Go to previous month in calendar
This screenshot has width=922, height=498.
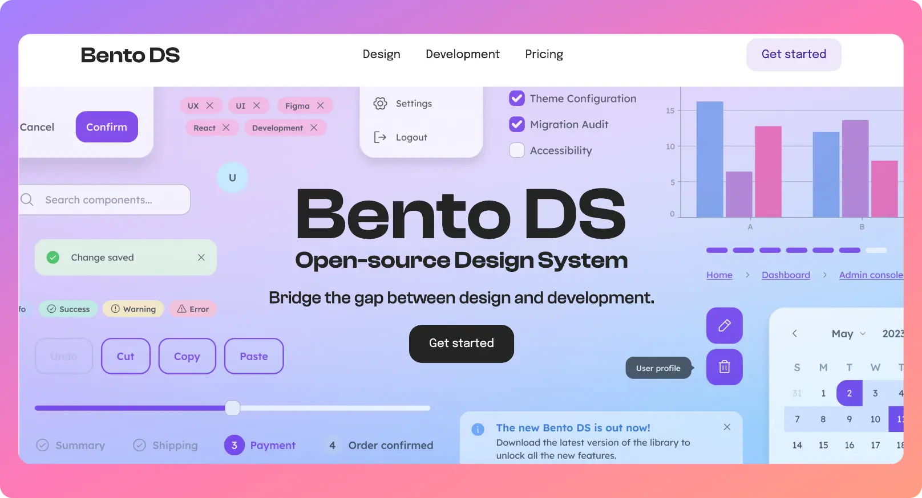[x=794, y=334]
